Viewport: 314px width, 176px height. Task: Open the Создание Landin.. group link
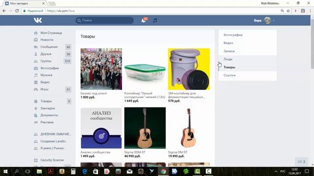point(53,141)
